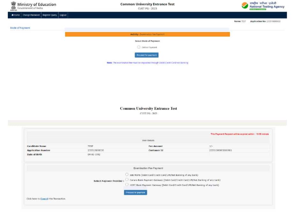The image size is (300, 212).
Task: Select HDFC Bank Payment Gateway option
Action: [126, 184]
